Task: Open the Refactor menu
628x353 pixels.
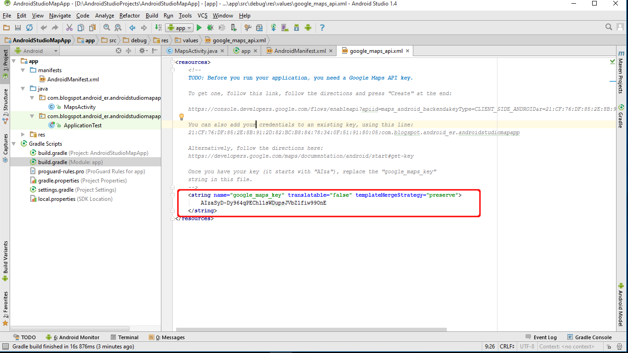Action: (x=129, y=15)
